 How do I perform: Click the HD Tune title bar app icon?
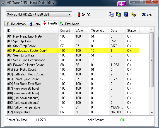click(x=3, y=3)
